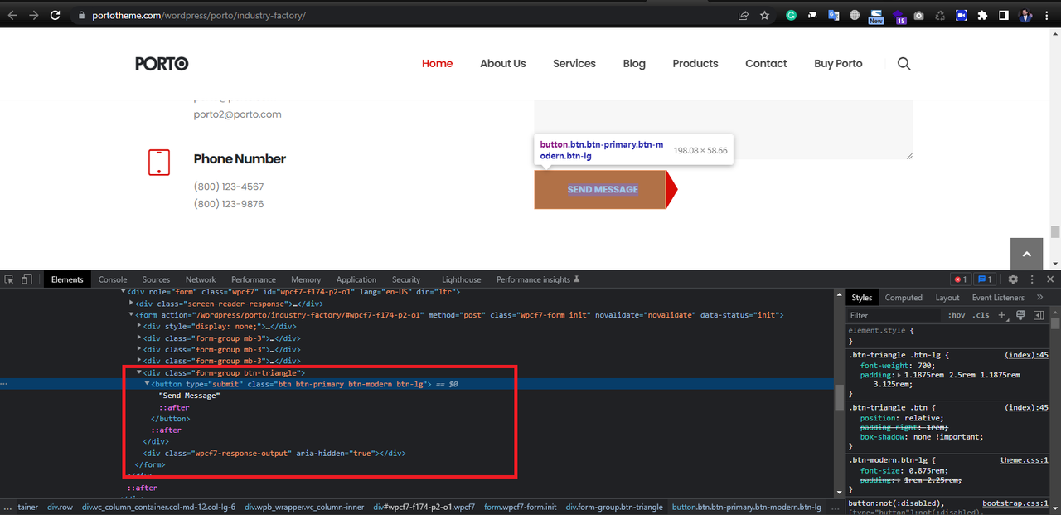Open the Application tab

pos(356,279)
